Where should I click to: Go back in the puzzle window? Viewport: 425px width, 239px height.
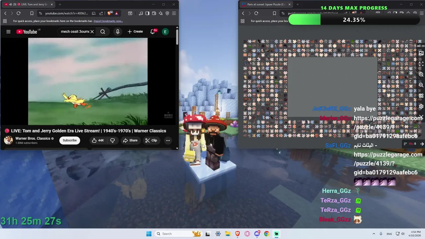click(x=243, y=13)
